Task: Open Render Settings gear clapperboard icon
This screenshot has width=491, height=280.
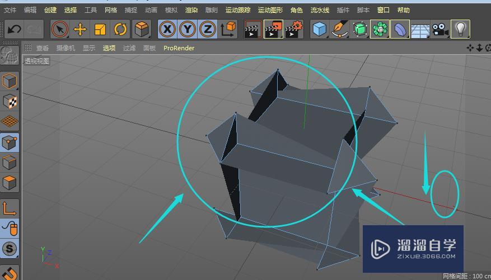Action: point(294,30)
